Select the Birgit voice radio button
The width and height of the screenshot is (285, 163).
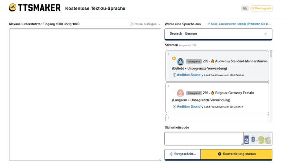pyautogui.click(x=174, y=90)
